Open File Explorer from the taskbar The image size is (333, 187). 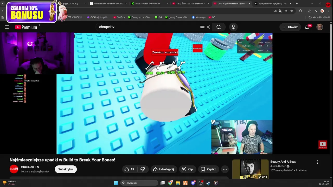[x=178, y=183]
